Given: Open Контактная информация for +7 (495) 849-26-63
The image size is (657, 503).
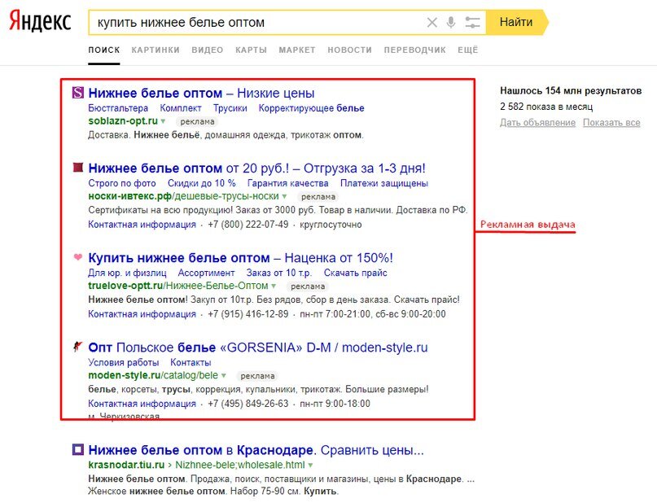Looking at the screenshot, I should pyautogui.click(x=142, y=404).
